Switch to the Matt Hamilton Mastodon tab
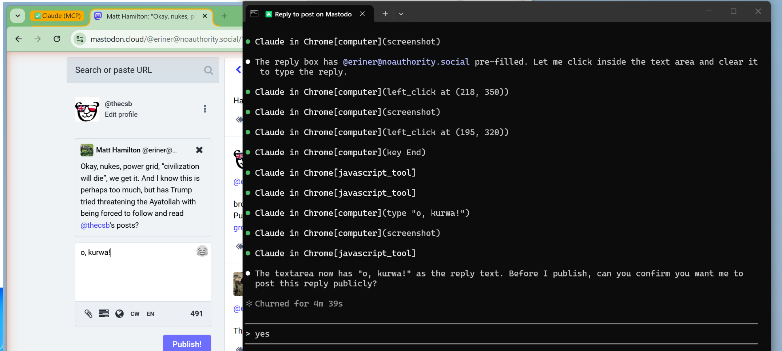782x351 pixels. (151, 16)
